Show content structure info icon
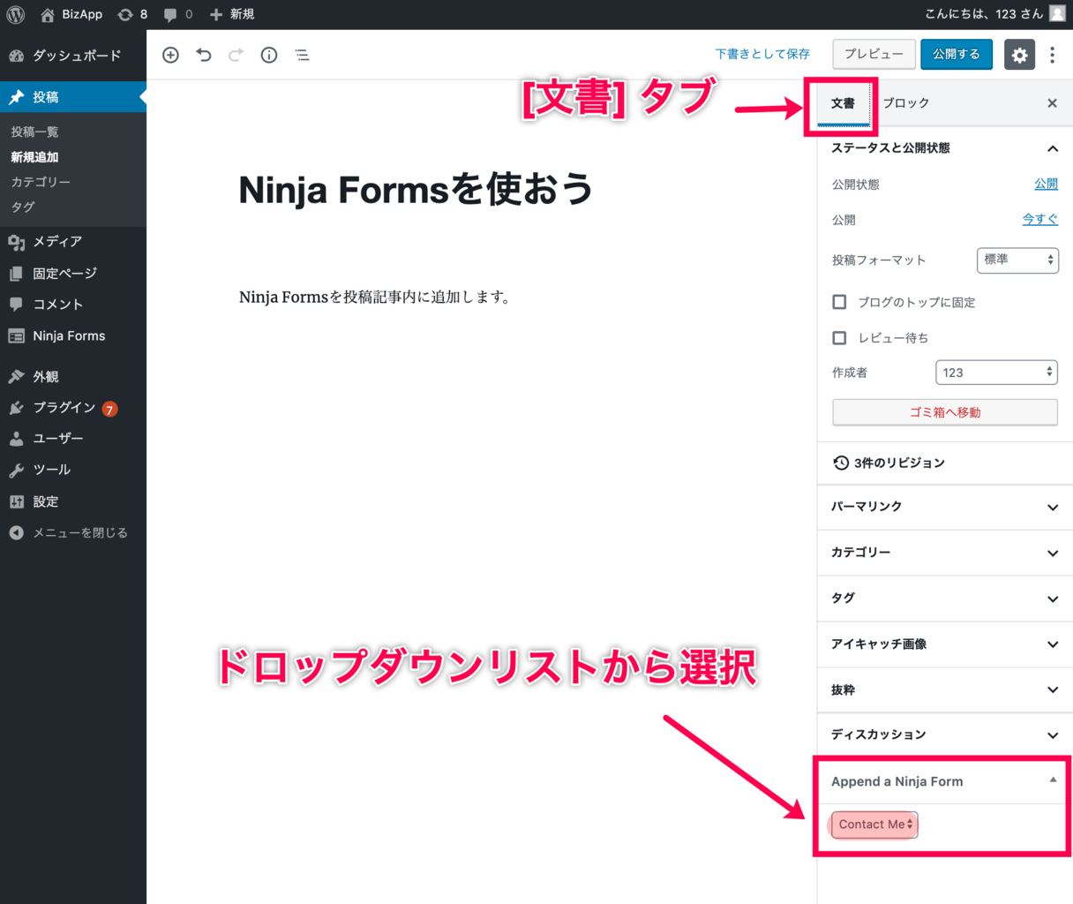This screenshot has height=904, width=1073. pos(269,55)
